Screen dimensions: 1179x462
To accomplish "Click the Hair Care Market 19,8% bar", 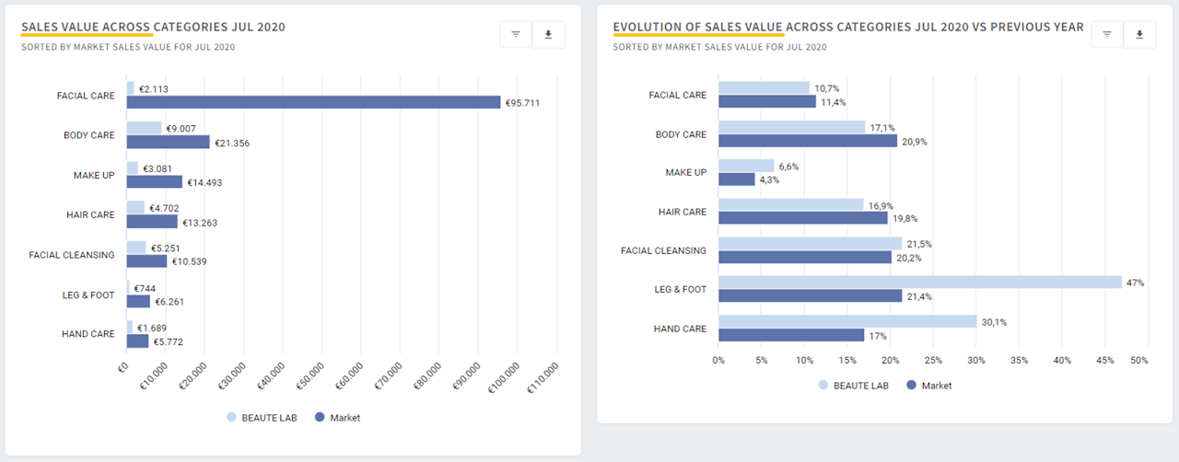I will point(802,218).
